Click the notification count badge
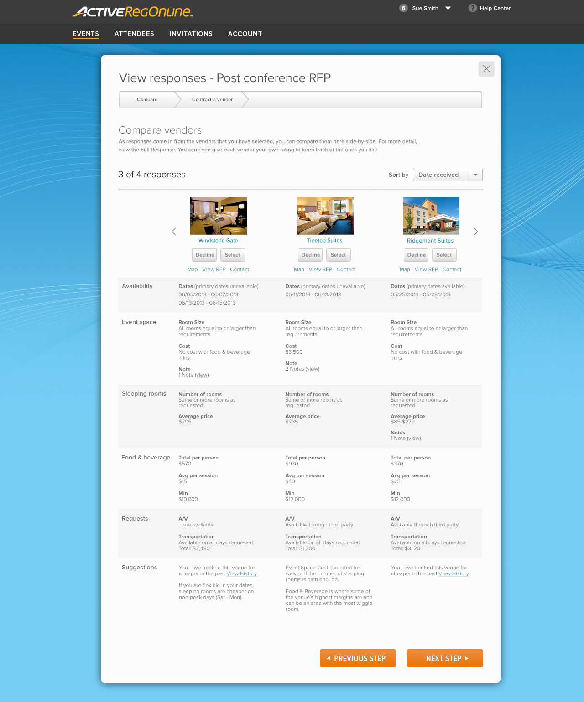Viewport: 584px width, 702px height. (403, 8)
